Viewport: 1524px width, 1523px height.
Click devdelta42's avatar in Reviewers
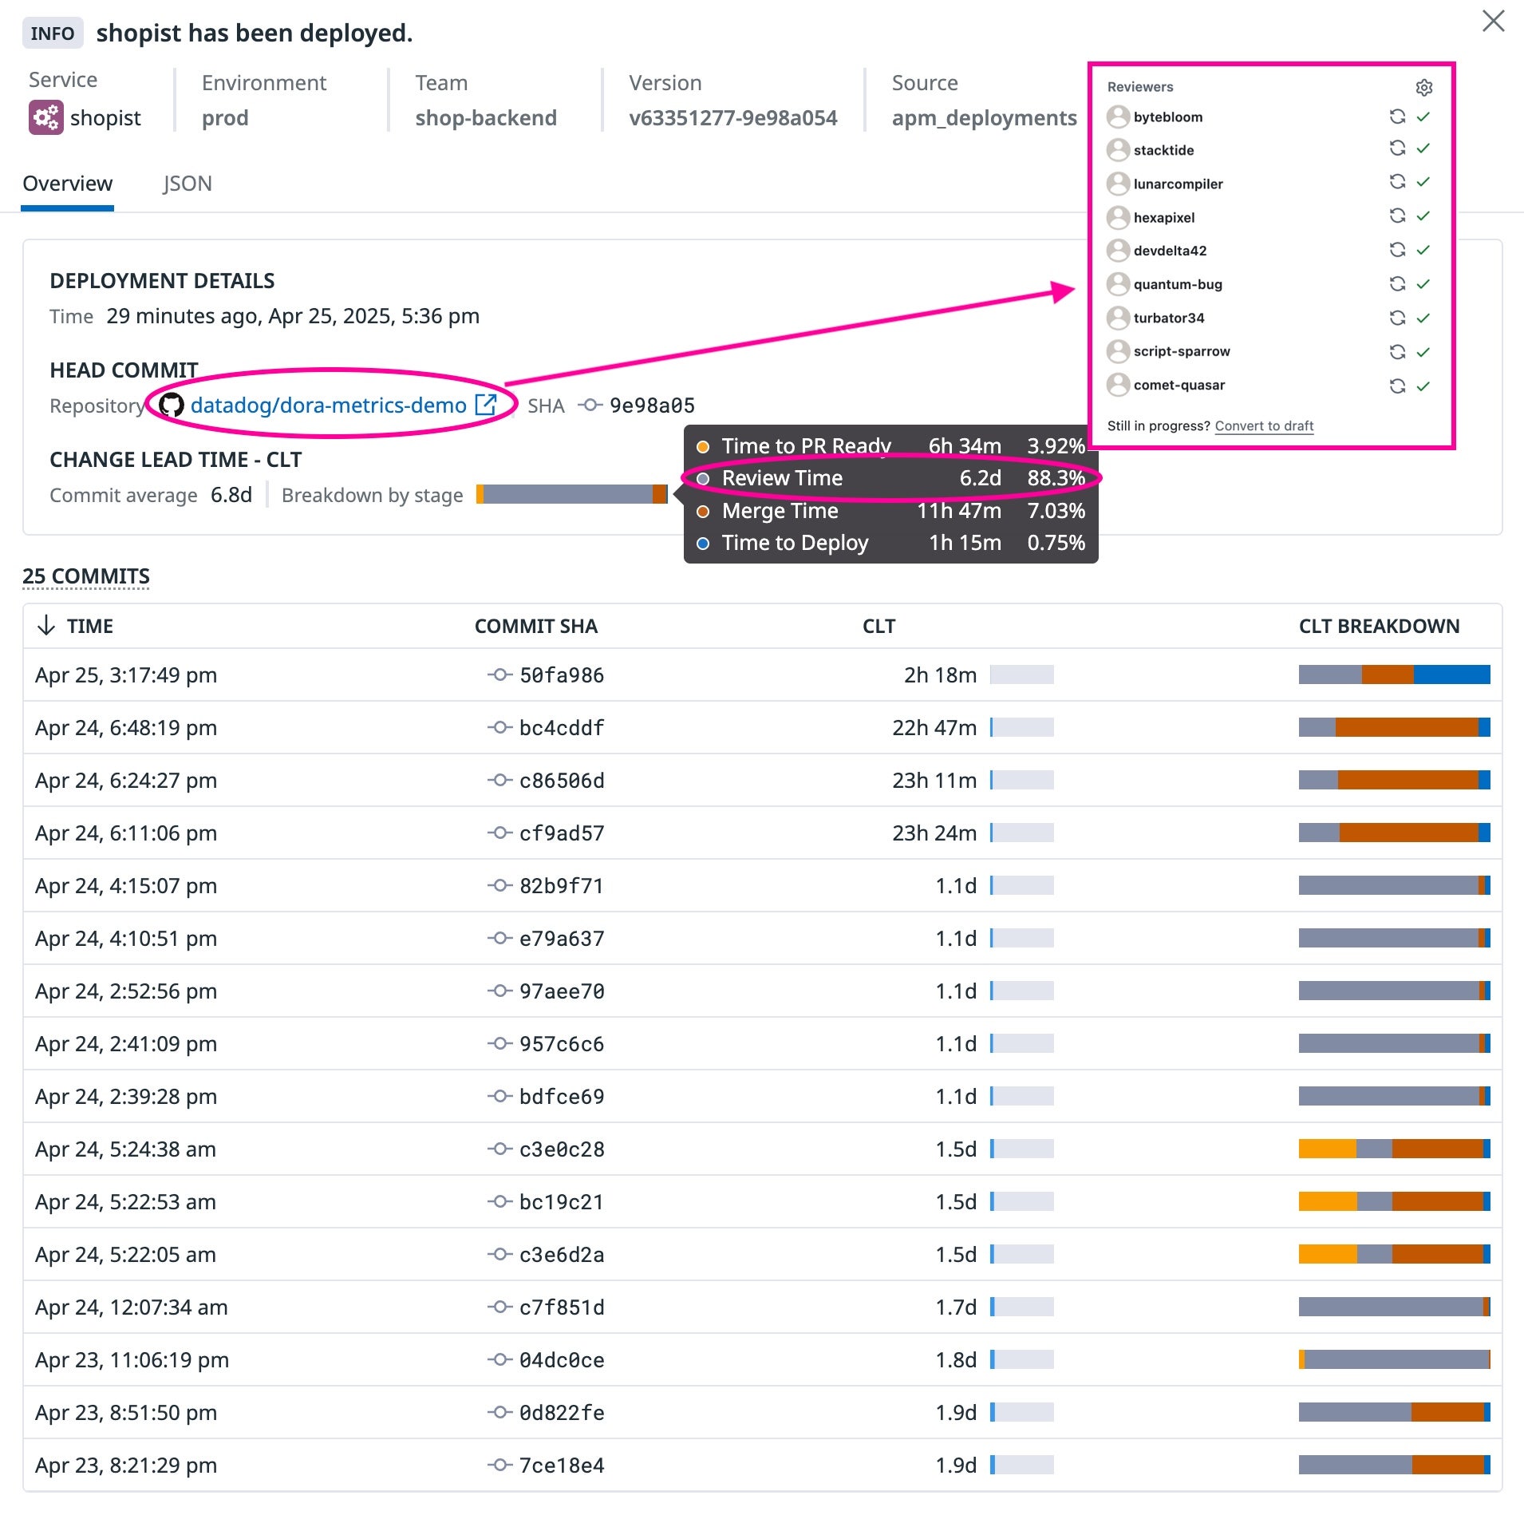[1119, 251]
